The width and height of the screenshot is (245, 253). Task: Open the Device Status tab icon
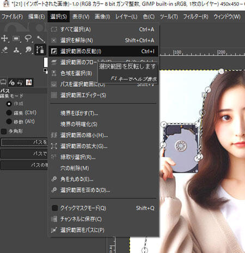[x=12, y=83]
